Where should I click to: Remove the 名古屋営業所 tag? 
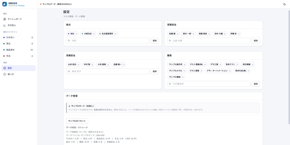coord(115,34)
